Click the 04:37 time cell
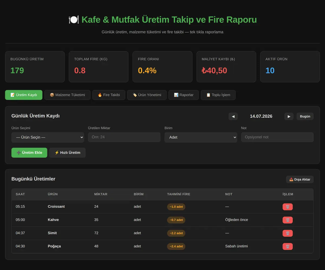325x270 pixels. pos(20,233)
